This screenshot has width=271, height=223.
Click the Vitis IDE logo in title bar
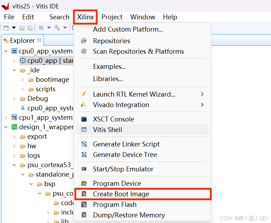coord(5,6)
